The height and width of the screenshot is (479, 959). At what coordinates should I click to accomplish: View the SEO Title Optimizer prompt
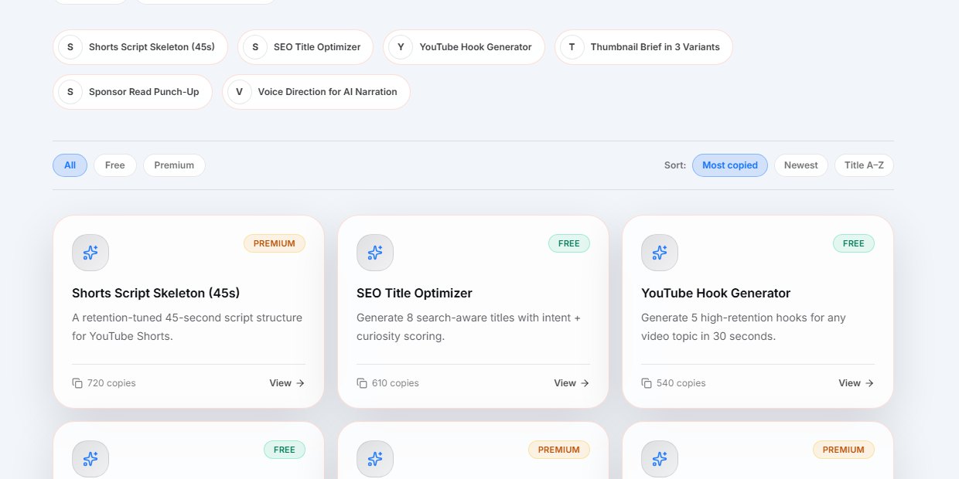coord(572,383)
